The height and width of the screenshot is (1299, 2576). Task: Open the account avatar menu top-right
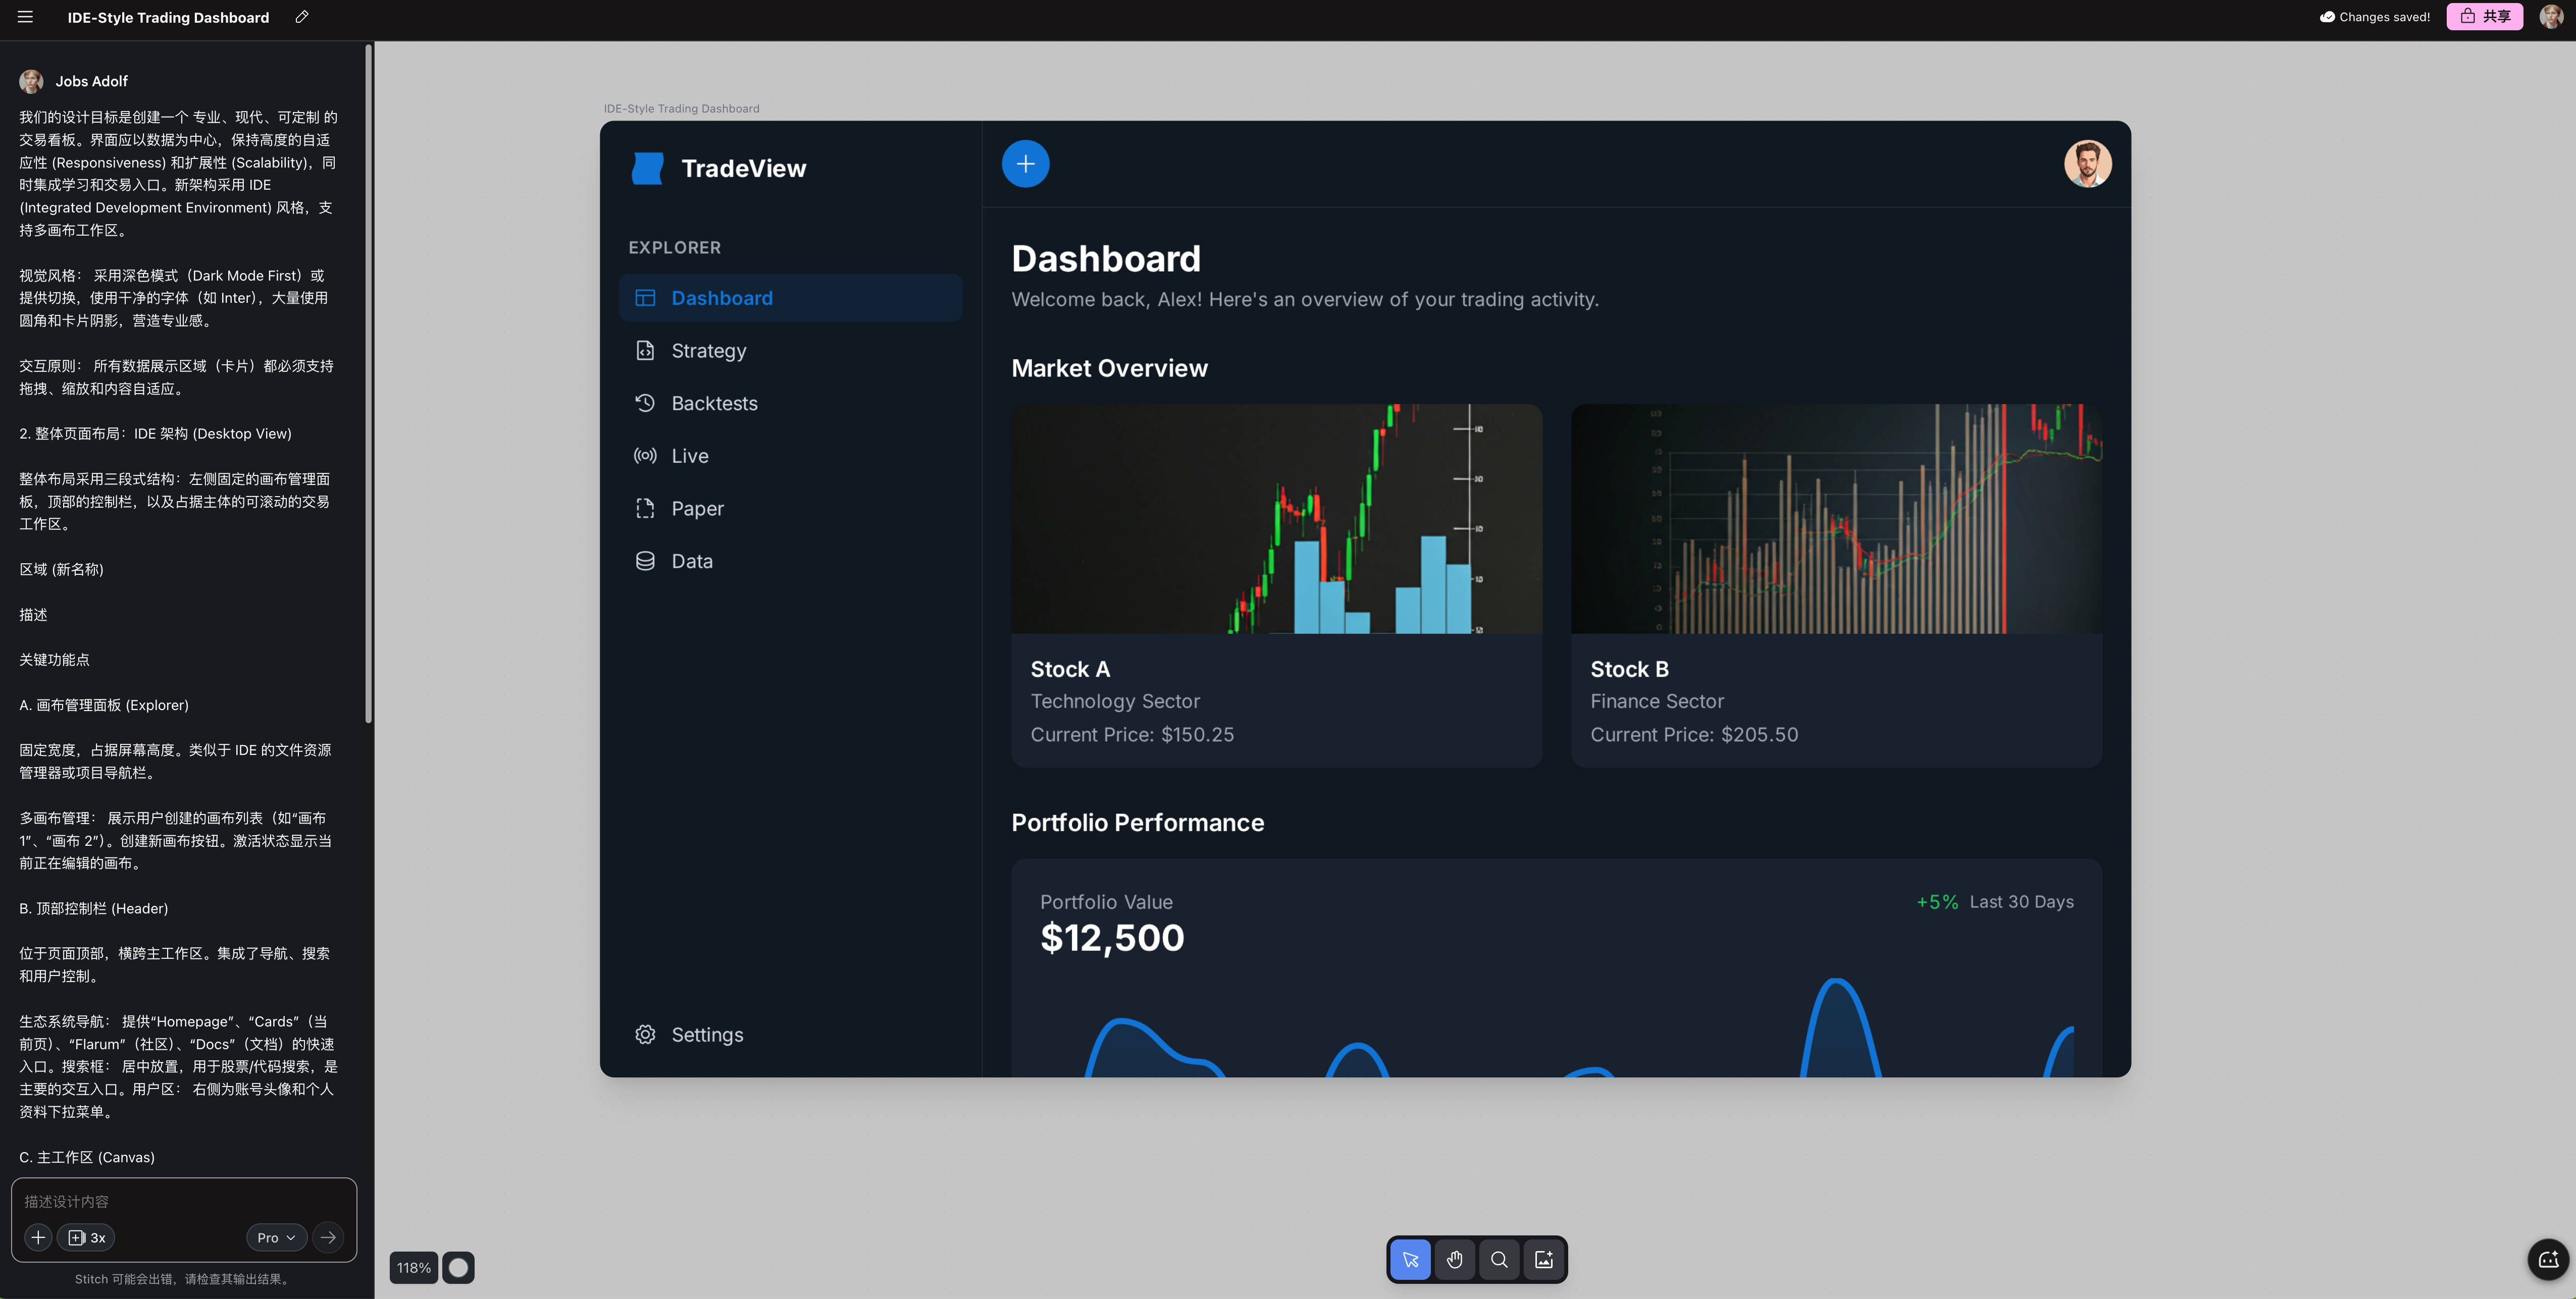coord(2551,17)
